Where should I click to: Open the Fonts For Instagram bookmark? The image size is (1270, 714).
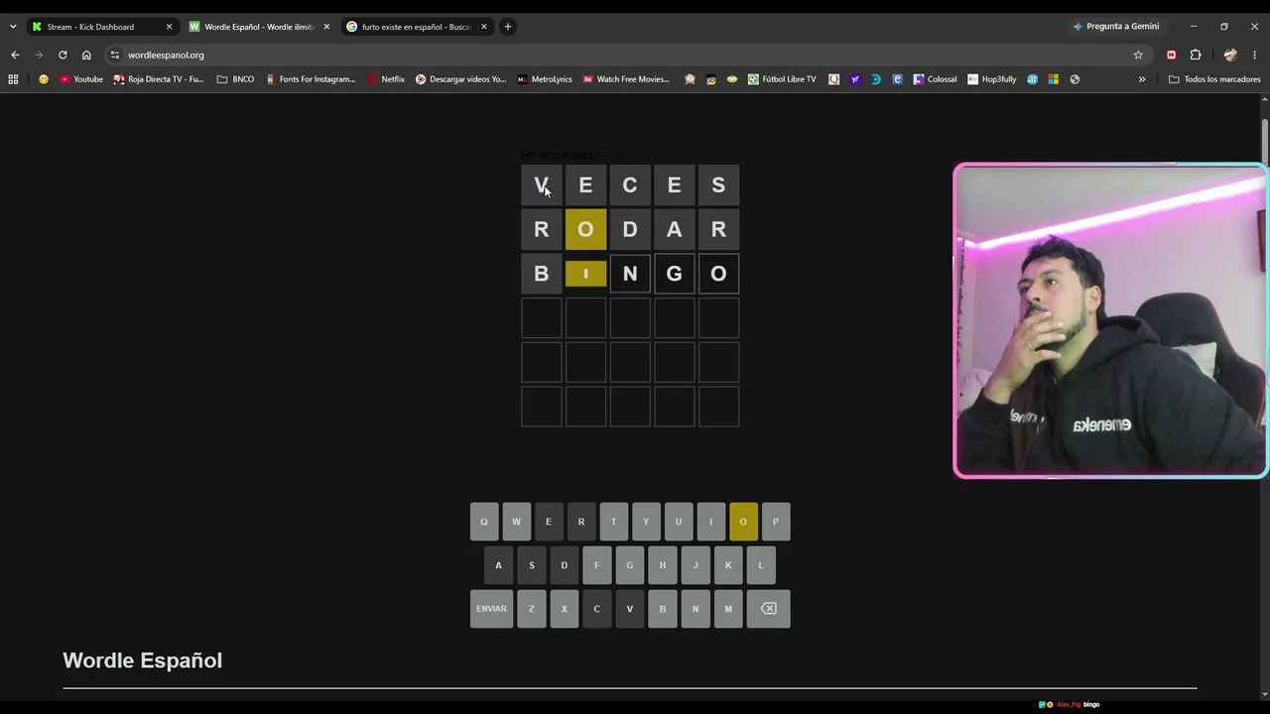311,79
